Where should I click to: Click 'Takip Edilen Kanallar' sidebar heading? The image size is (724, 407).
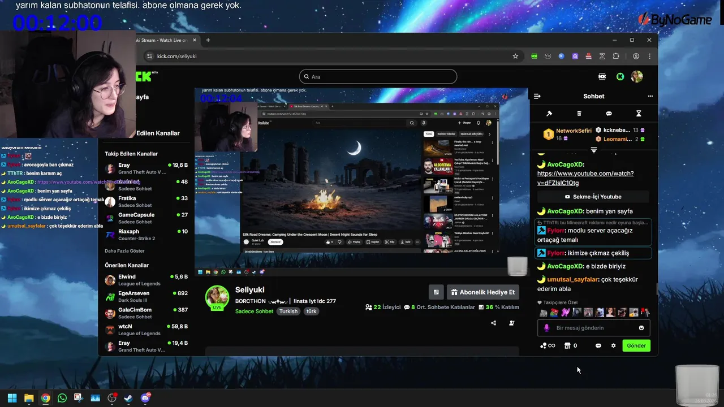coord(131,154)
